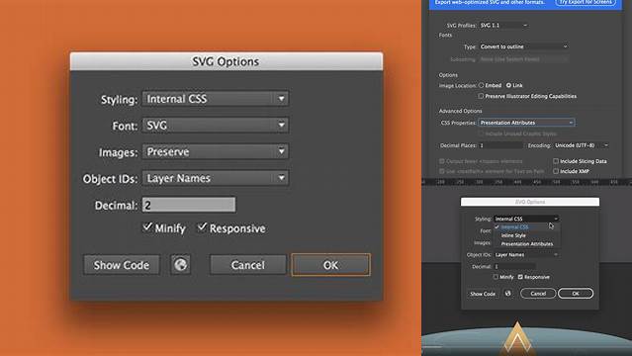This screenshot has height=356, width=632.
Task: Check the Include Slicing Data option
Action: [x=556, y=161]
